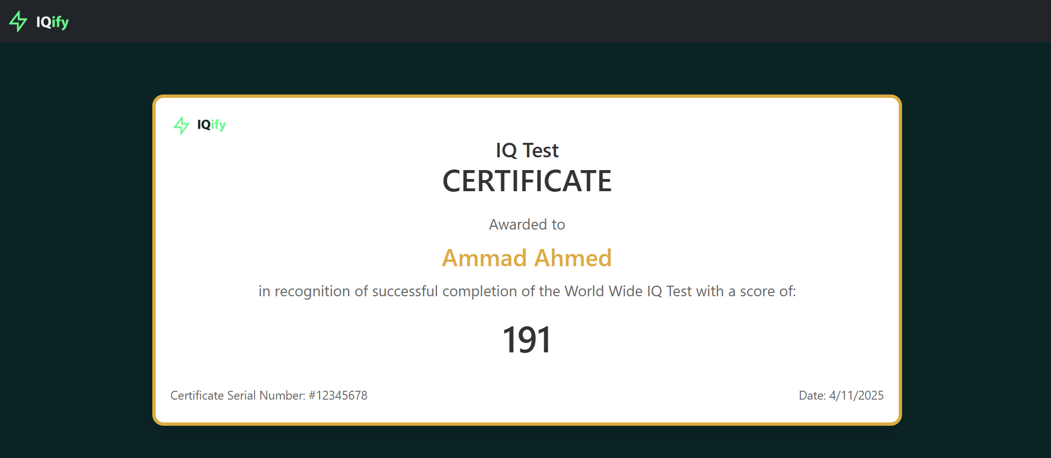Image resolution: width=1051 pixels, height=458 pixels.
Task: Click the green lightning icon on certificate
Action: point(181,125)
